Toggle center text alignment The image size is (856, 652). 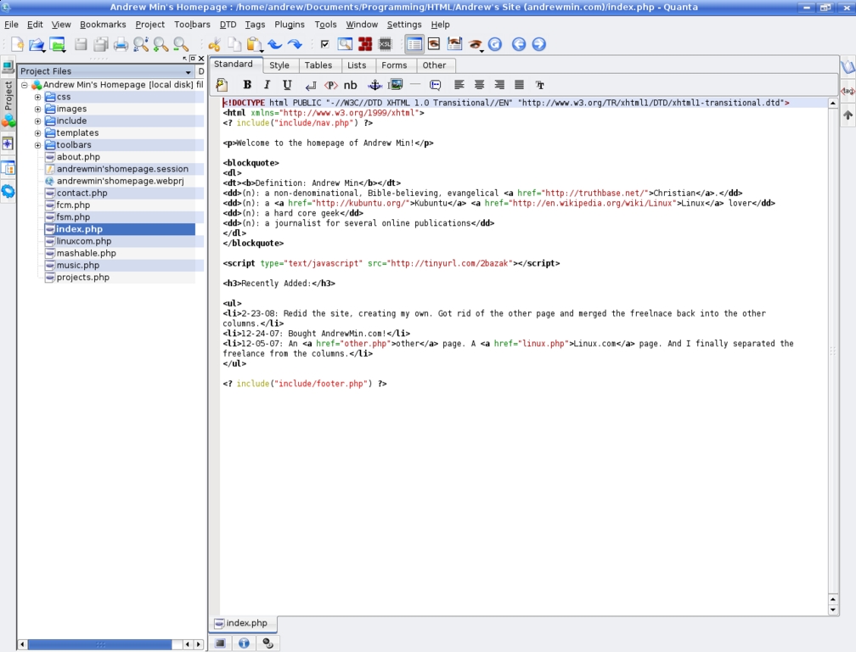[x=479, y=85]
